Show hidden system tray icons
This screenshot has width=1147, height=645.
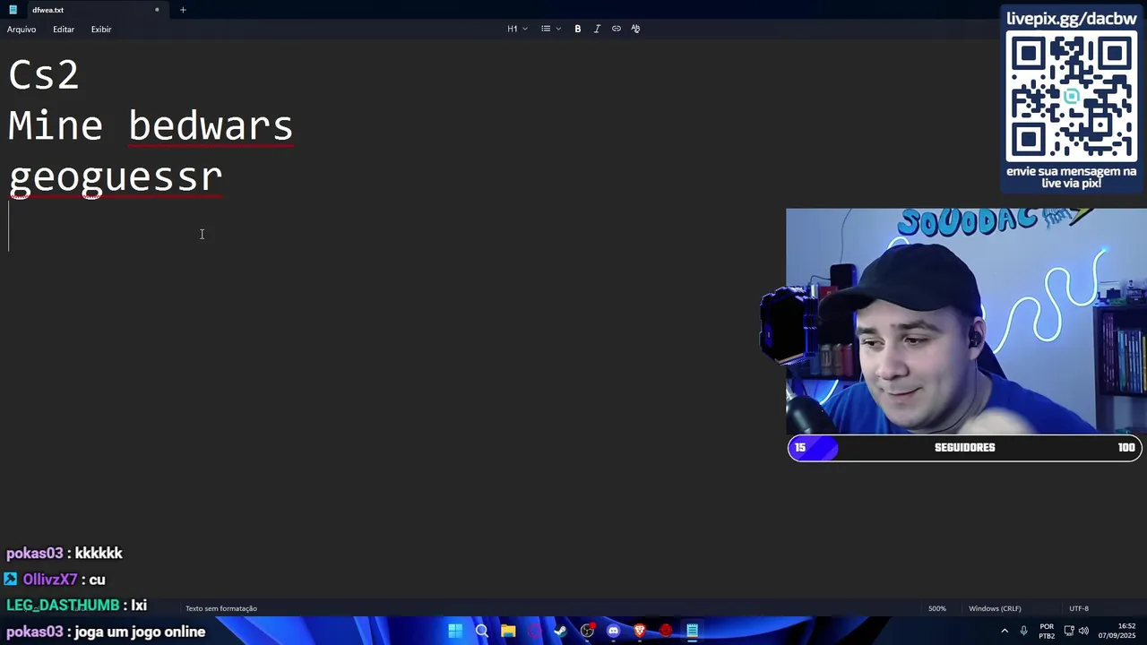coord(1005,631)
